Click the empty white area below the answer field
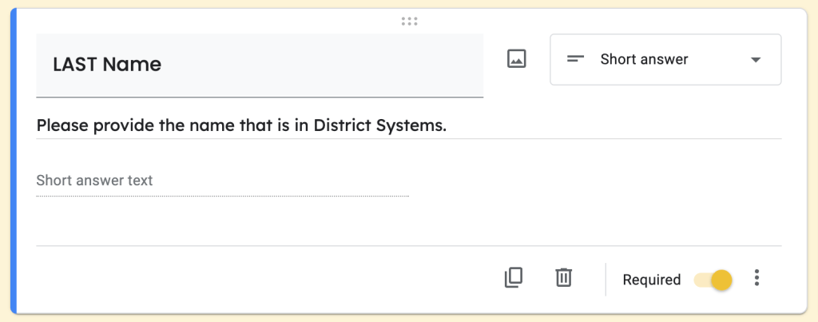This screenshot has width=818, height=322. pyautogui.click(x=399, y=222)
